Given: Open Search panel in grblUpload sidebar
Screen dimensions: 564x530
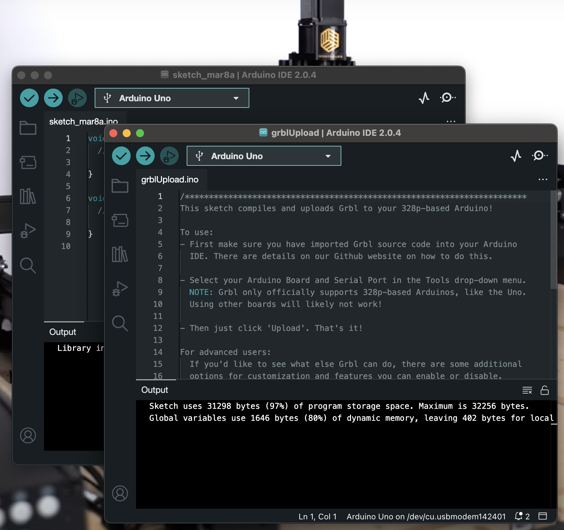Looking at the screenshot, I should click(120, 323).
